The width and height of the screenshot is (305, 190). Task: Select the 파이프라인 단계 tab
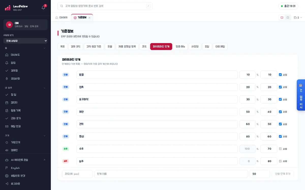point(161,47)
